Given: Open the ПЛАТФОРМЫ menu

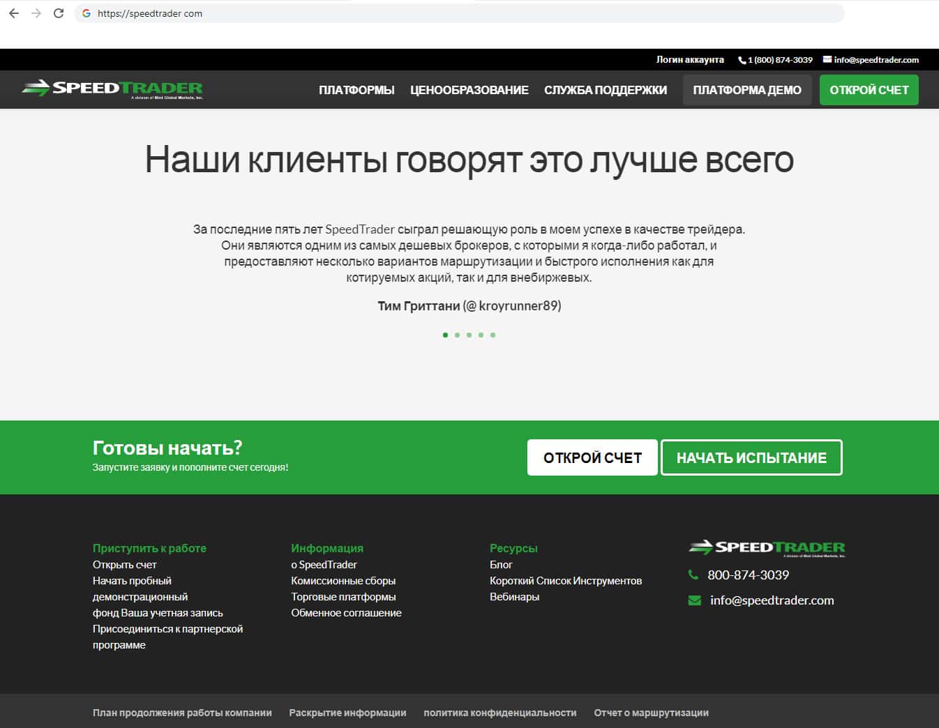Looking at the screenshot, I should (x=356, y=90).
